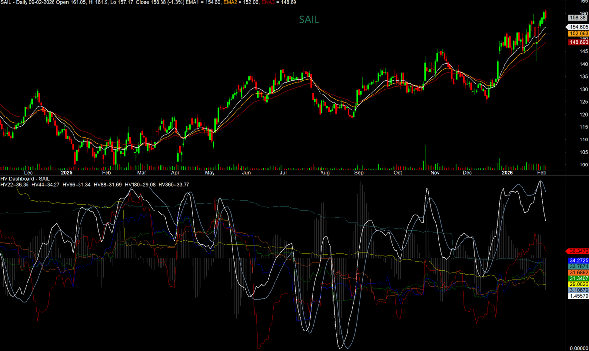Click the orange 31.6892 HV value tag
Viewport: 589px width, 351px height.
tap(578, 272)
